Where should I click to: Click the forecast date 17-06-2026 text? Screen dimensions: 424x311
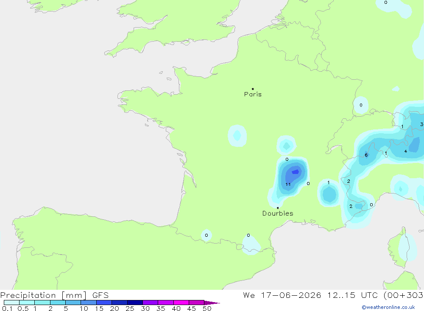pyautogui.click(x=291, y=295)
